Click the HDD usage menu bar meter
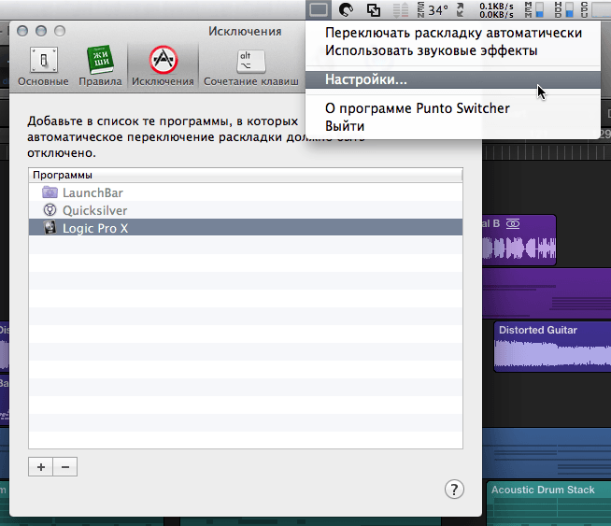This screenshot has width=611, height=526. point(564,9)
